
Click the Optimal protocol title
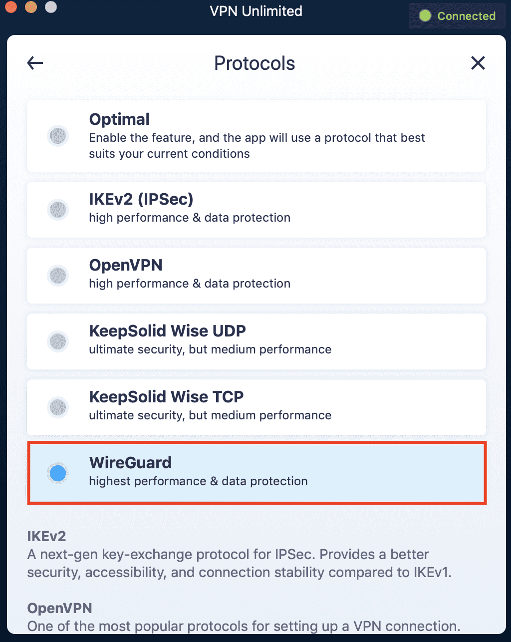coord(119,119)
